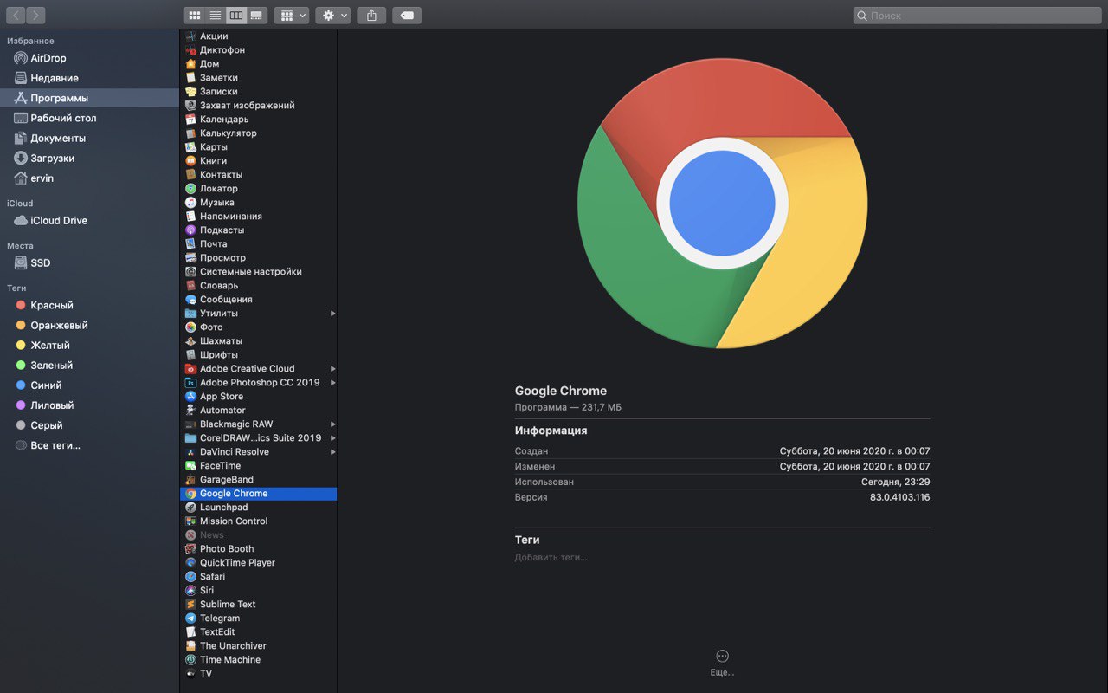Expand Adobe Photoshop CC 2019 arrow
Viewport: 1108px width, 693px height.
[332, 382]
